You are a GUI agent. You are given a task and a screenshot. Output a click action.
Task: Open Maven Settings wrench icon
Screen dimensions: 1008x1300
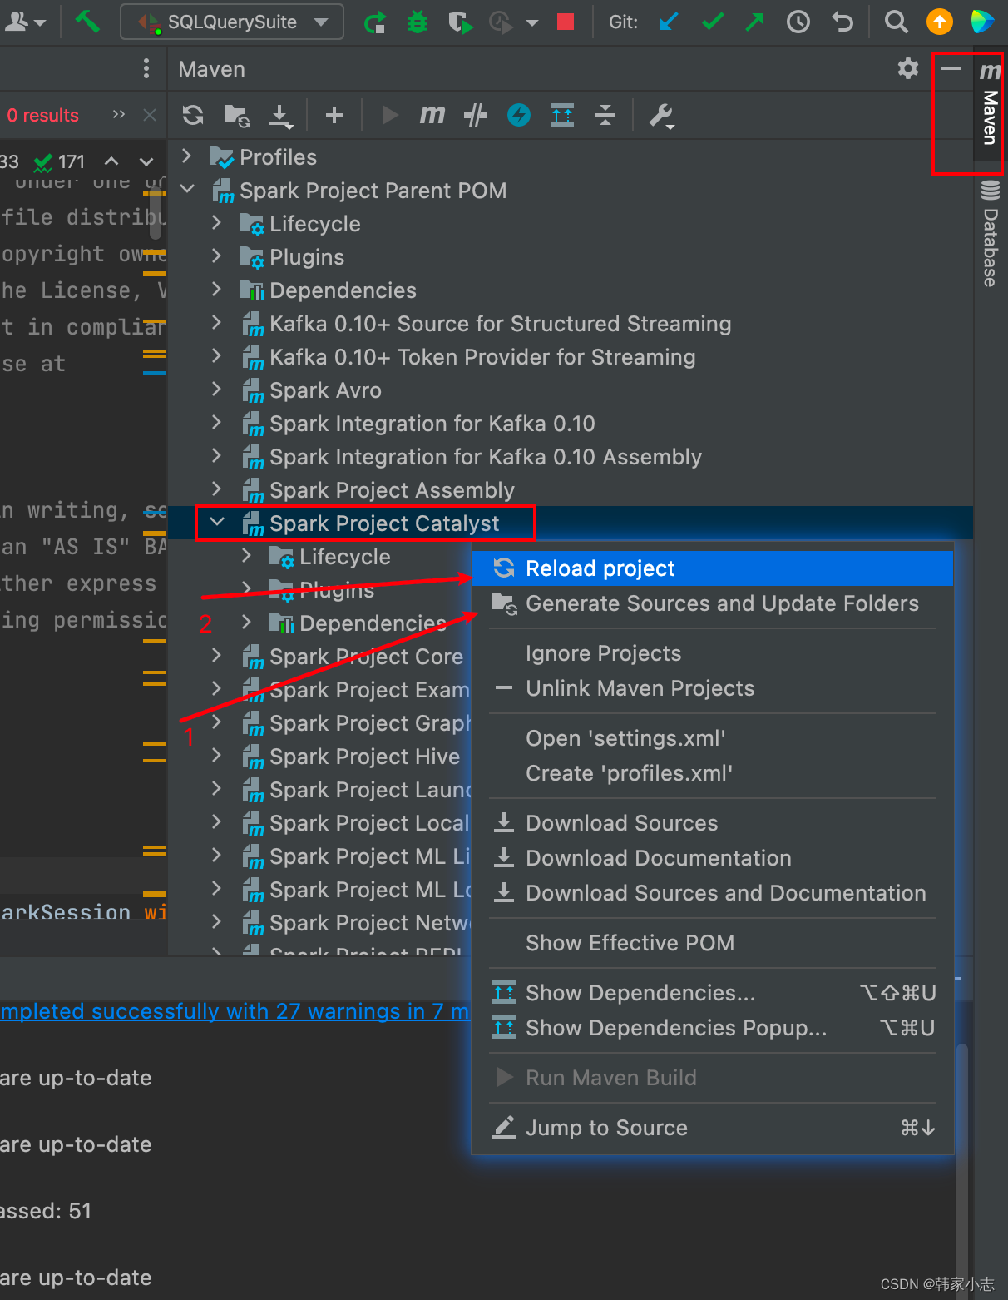pos(662,115)
